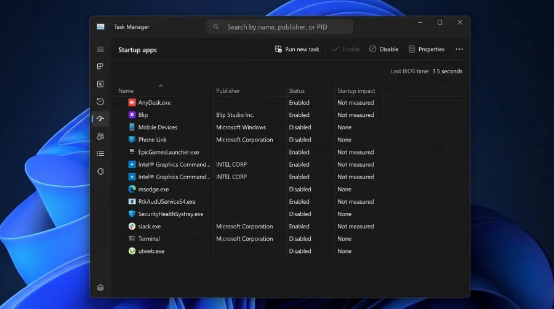
Task: Select SecurityHealthSystray.exe row name
Action: tap(171, 214)
